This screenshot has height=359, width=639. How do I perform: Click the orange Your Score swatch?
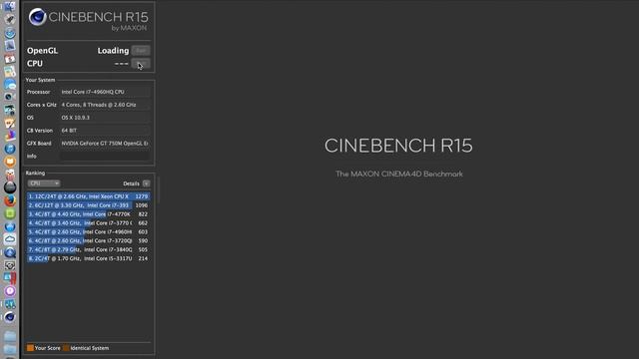30,348
